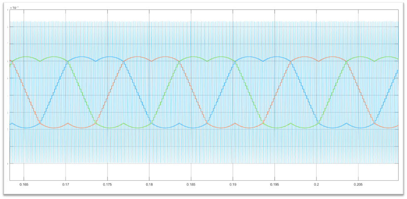The height and width of the screenshot is (199, 407).
Task: Select the 0.175 x-axis tick label
Action: click(x=108, y=184)
